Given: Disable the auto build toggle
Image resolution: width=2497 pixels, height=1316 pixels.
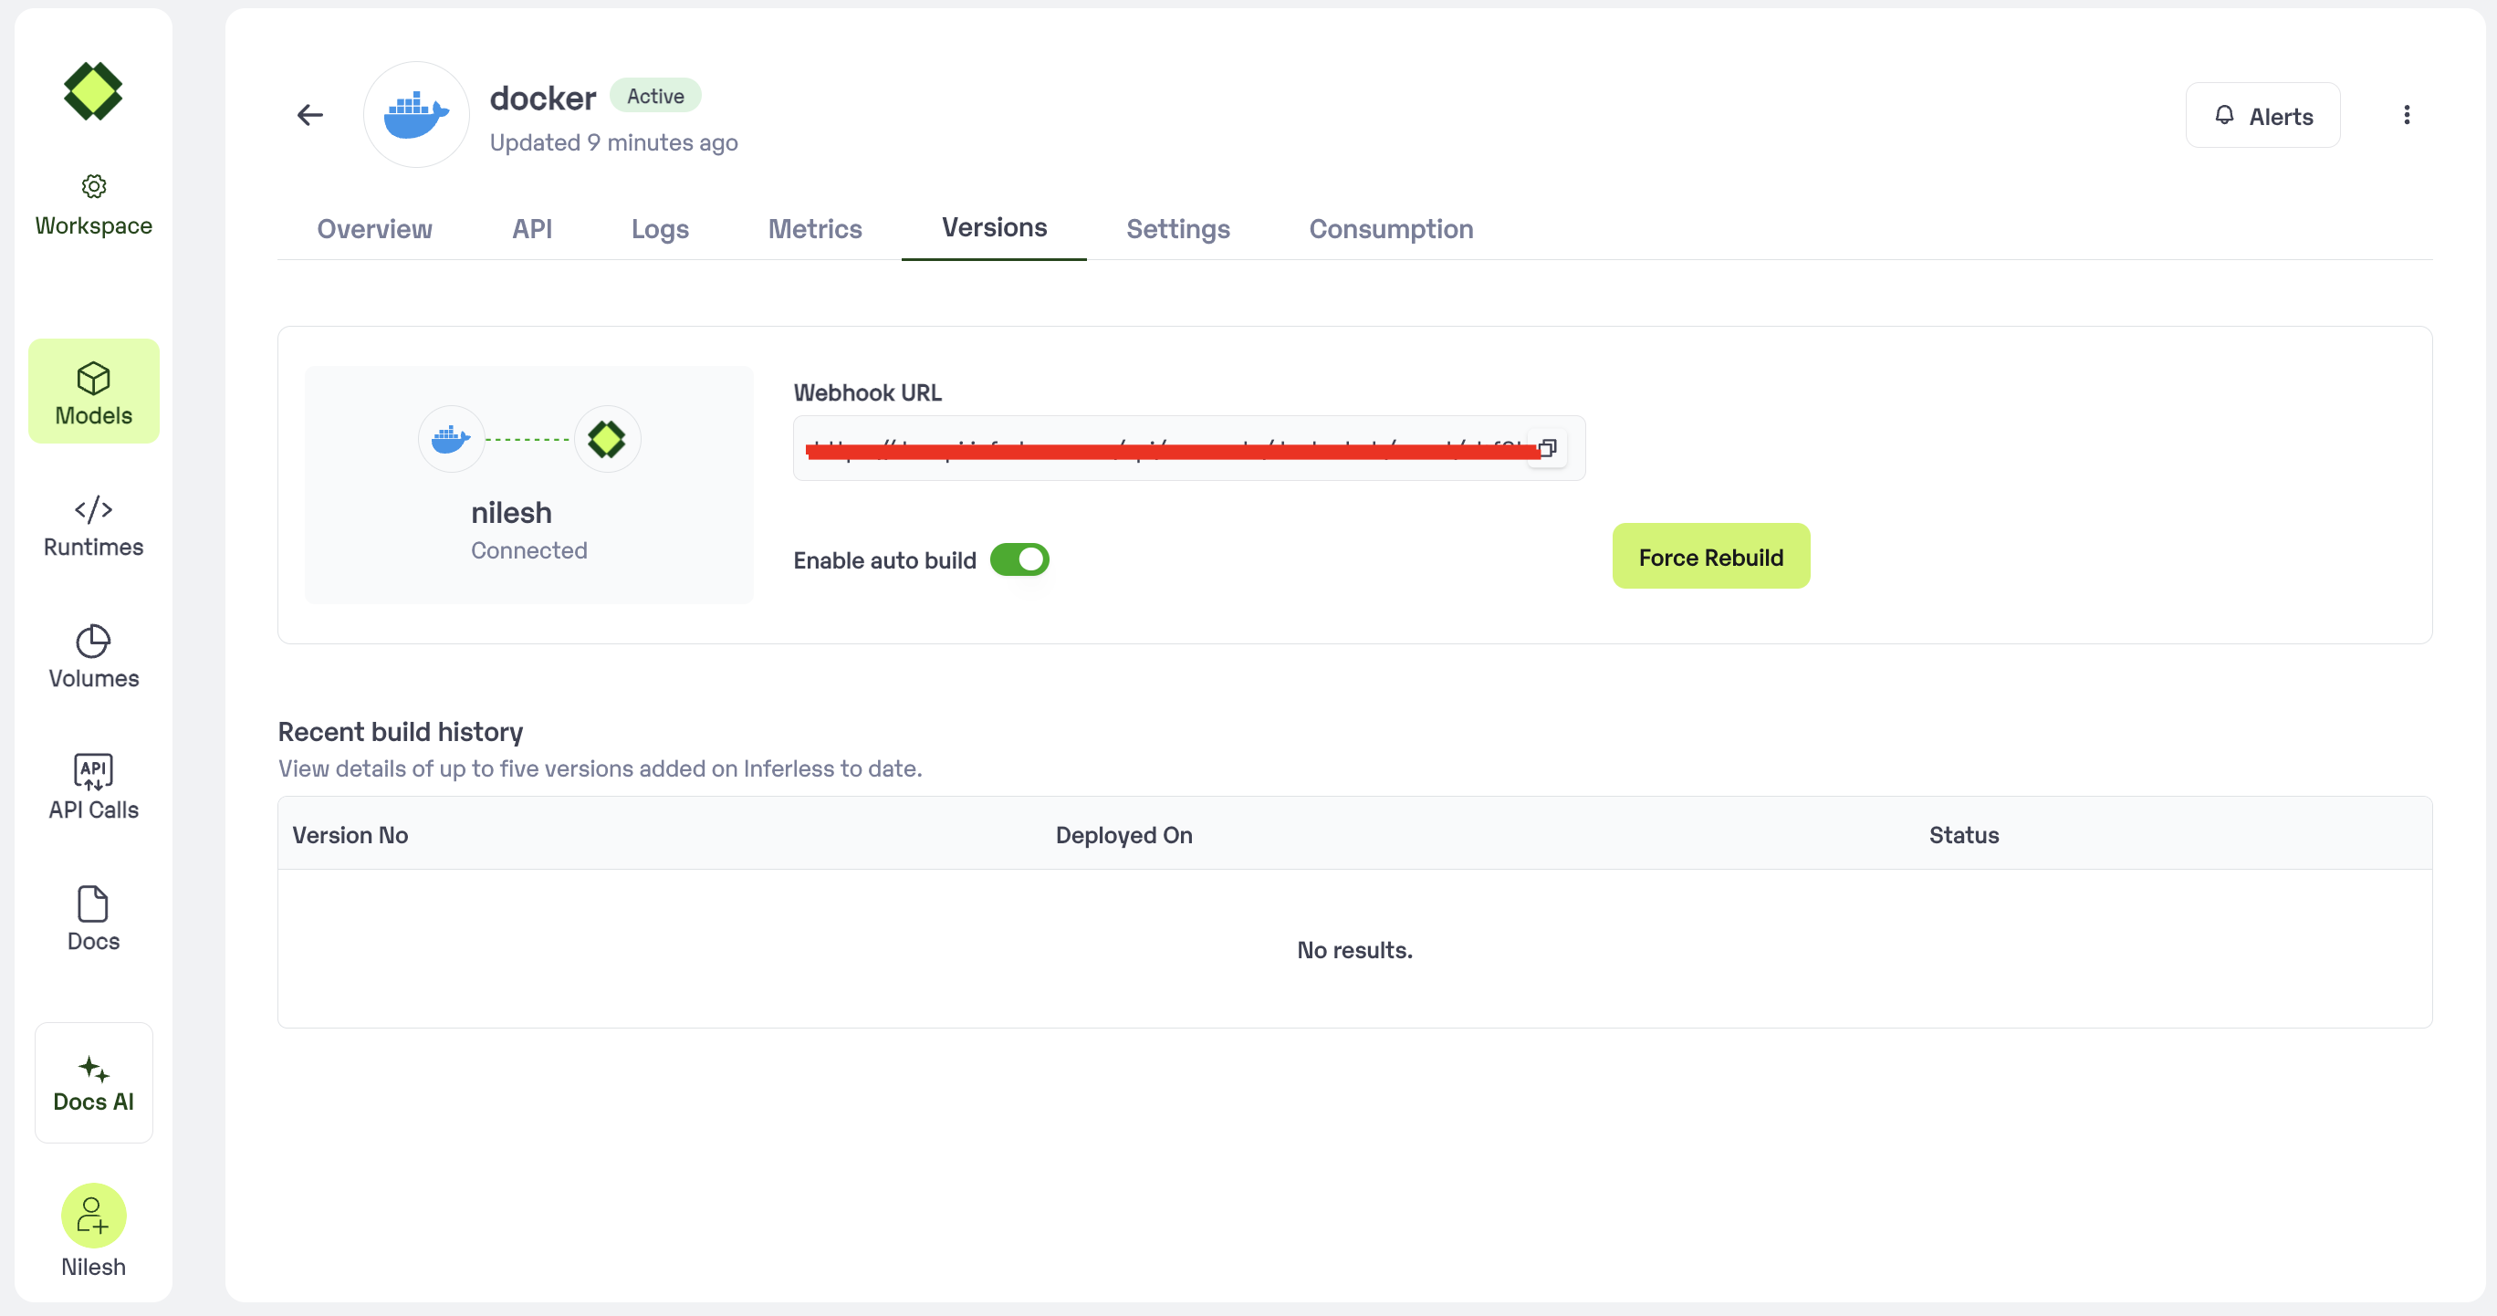Looking at the screenshot, I should coord(1019,560).
